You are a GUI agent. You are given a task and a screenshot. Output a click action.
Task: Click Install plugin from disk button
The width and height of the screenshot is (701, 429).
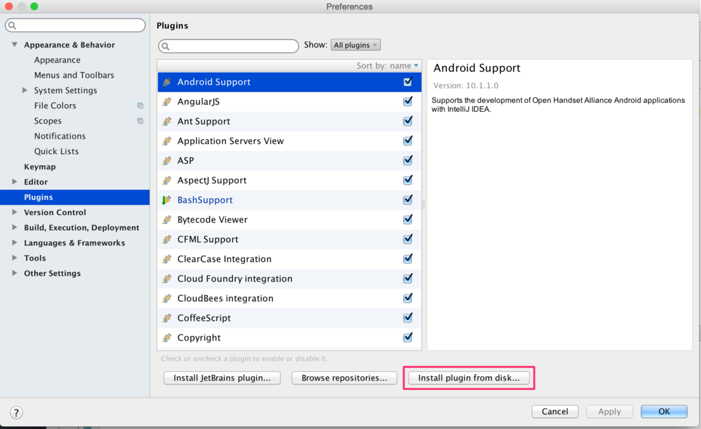tap(469, 378)
